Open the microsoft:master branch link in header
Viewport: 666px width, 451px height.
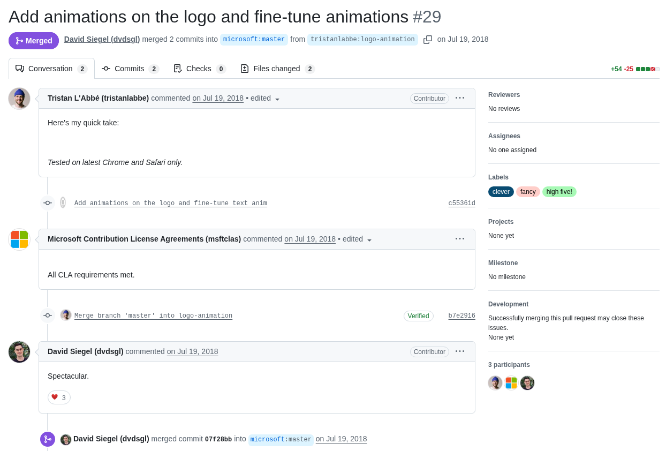254,40
